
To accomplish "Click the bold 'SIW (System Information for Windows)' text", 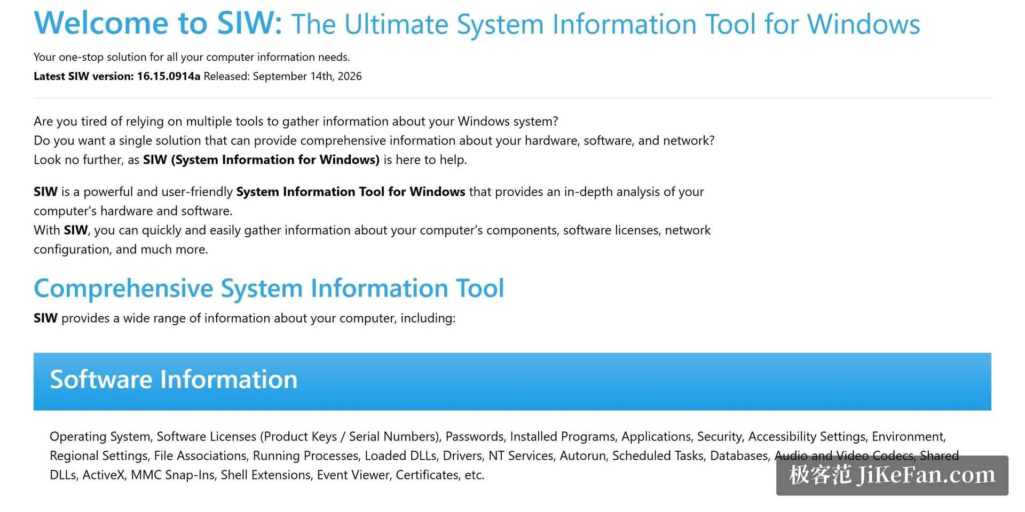I will tap(261, 160).
